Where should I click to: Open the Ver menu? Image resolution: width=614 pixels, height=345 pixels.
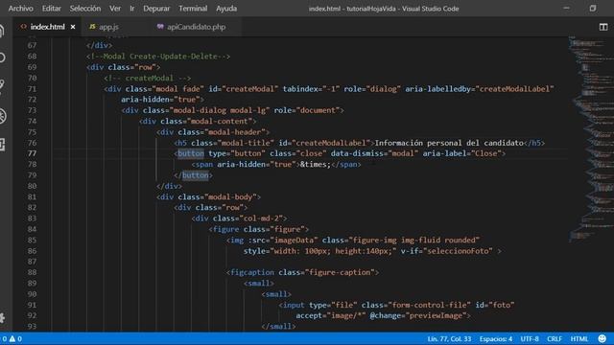pyautogui.click(x=115, y=9)
